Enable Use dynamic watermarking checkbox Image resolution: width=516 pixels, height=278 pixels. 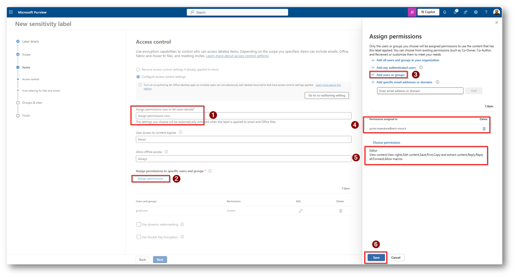139,225
